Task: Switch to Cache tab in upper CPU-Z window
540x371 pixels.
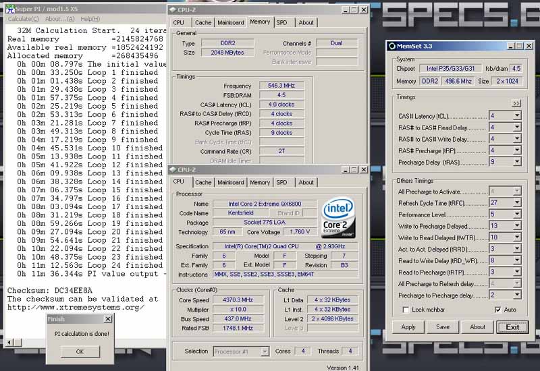Action: 203,23
